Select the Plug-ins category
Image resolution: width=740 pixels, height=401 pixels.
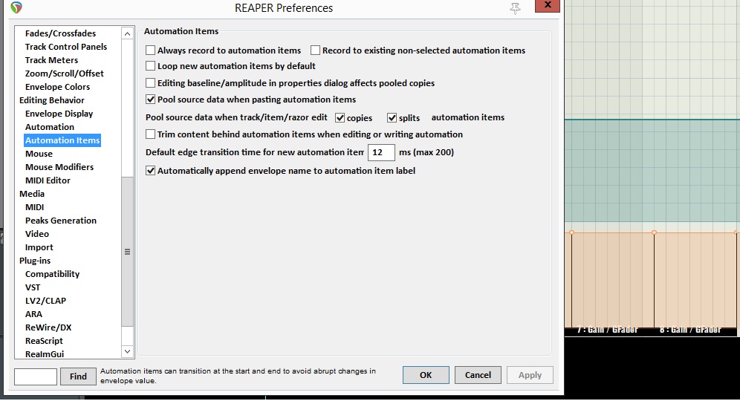point(35,261)
